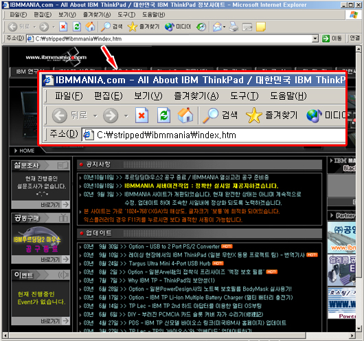Open the 편집(E) menu
Screen dimensions: 364x341
pyautogui.click(x=43, y=14)
